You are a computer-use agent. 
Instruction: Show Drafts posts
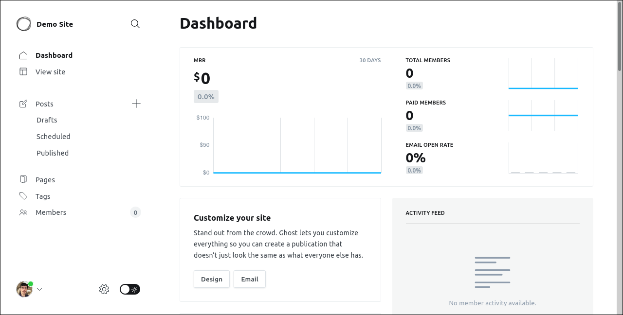(x=47, y=120)
